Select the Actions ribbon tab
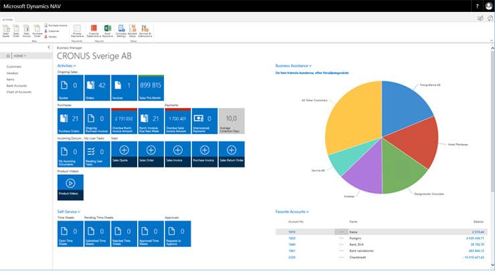This screenshot has height=277, width=495. 7,20
